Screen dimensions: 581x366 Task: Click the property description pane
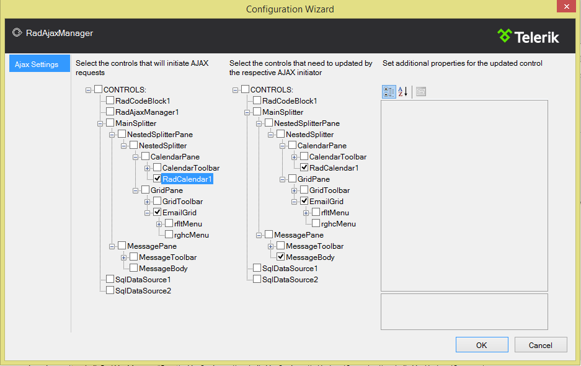pyautogui.click(x=464, y=311)
